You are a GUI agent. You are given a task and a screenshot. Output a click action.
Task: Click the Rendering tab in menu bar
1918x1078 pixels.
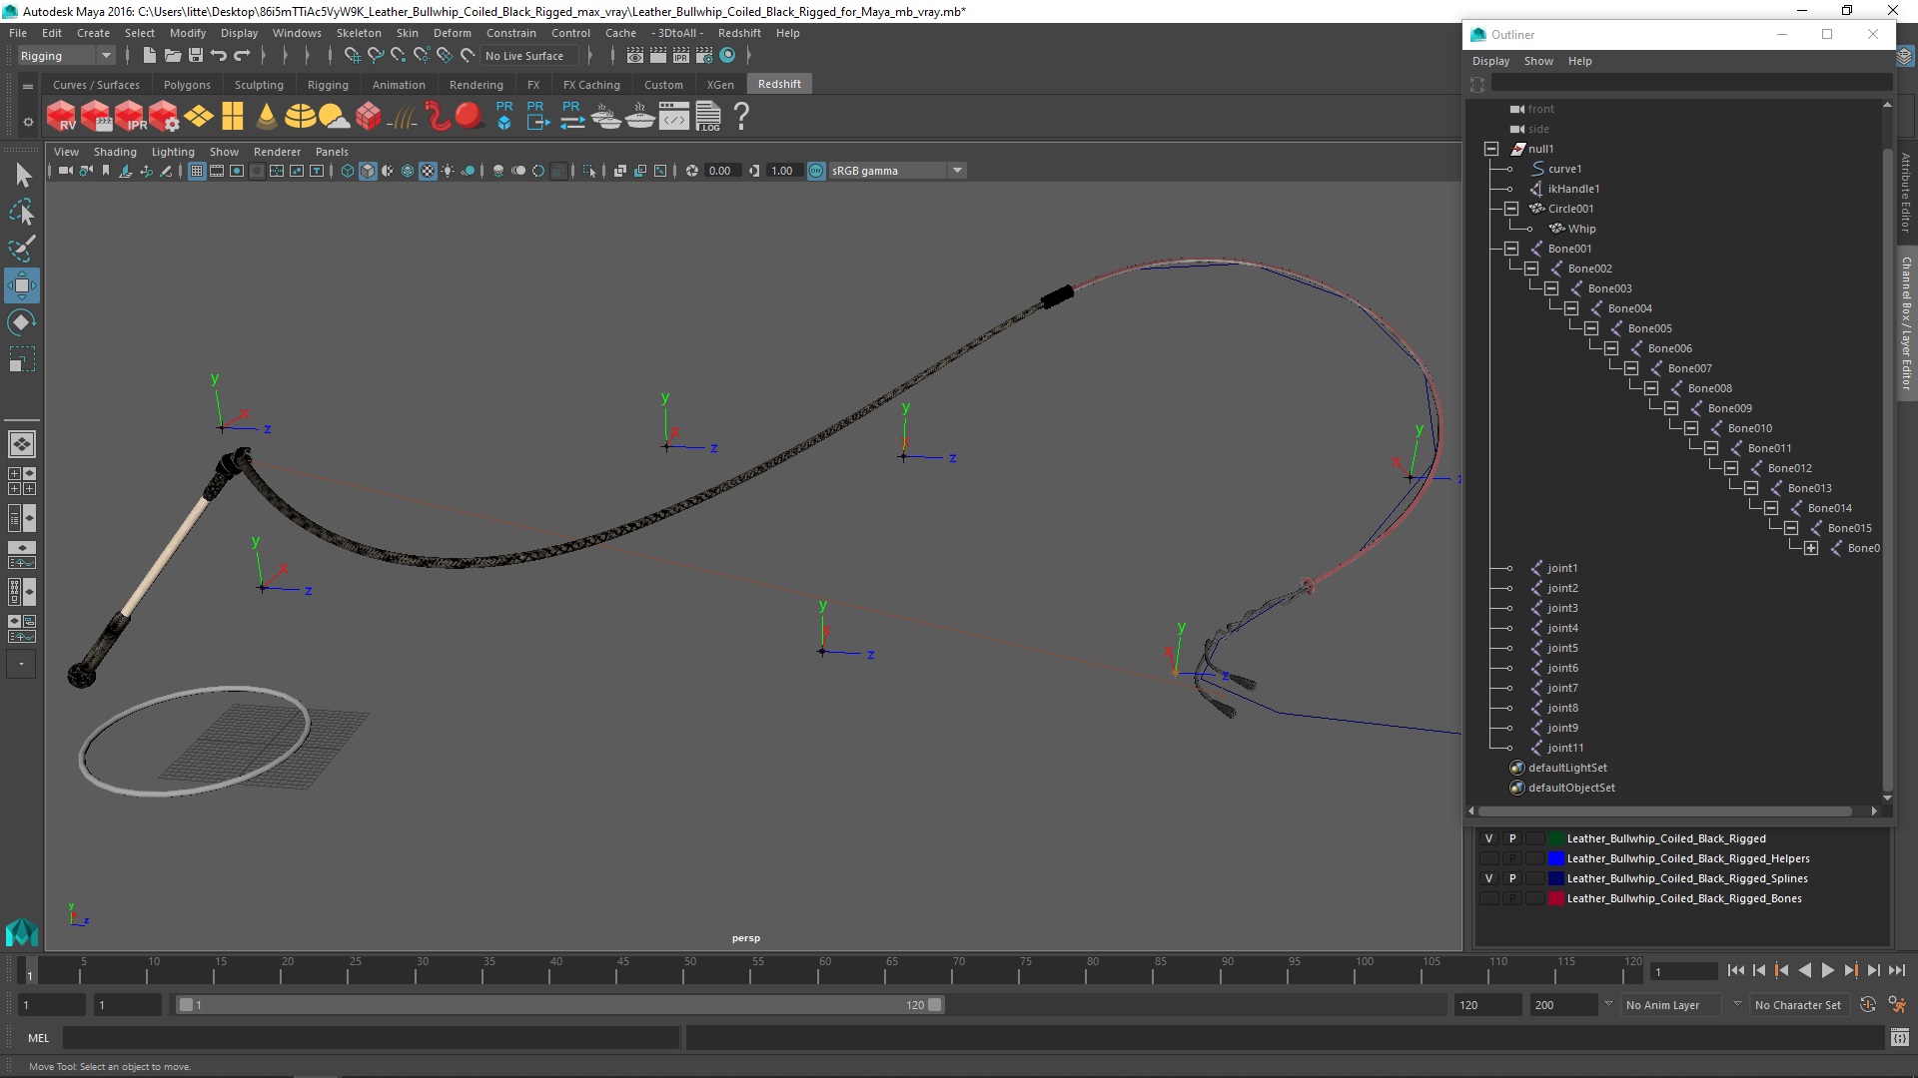(476, 83)
